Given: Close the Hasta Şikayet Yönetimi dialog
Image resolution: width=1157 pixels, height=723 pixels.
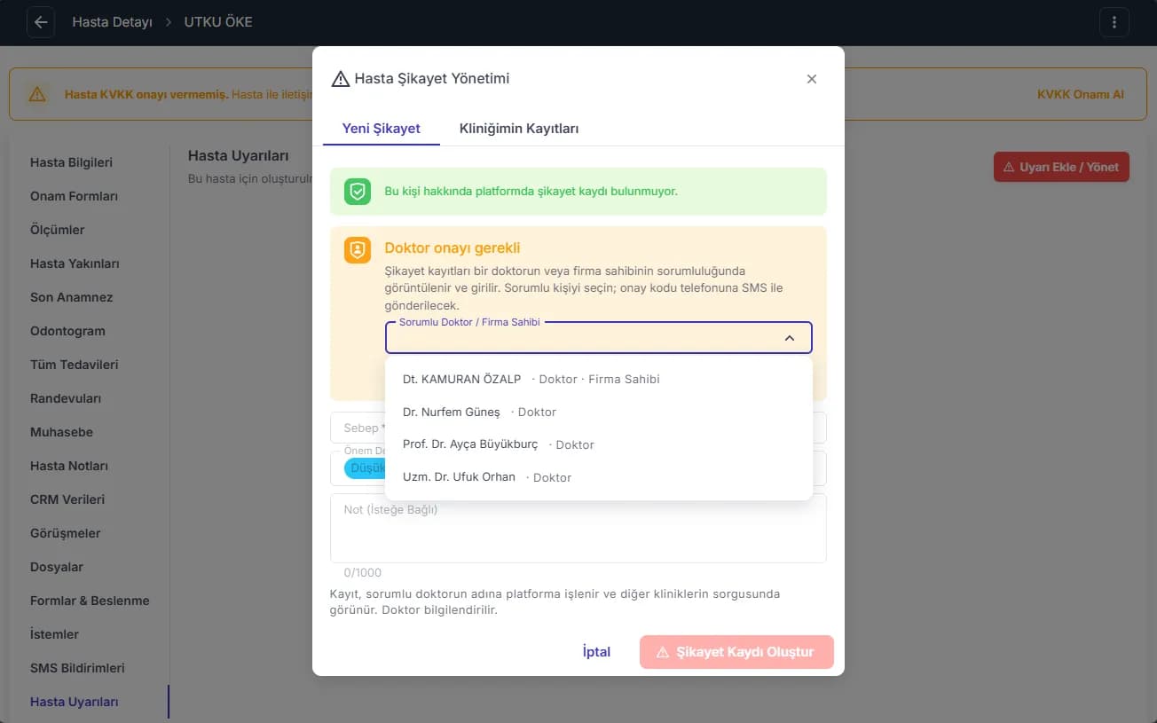Looking at the screenshot, I should pos(811,79).
